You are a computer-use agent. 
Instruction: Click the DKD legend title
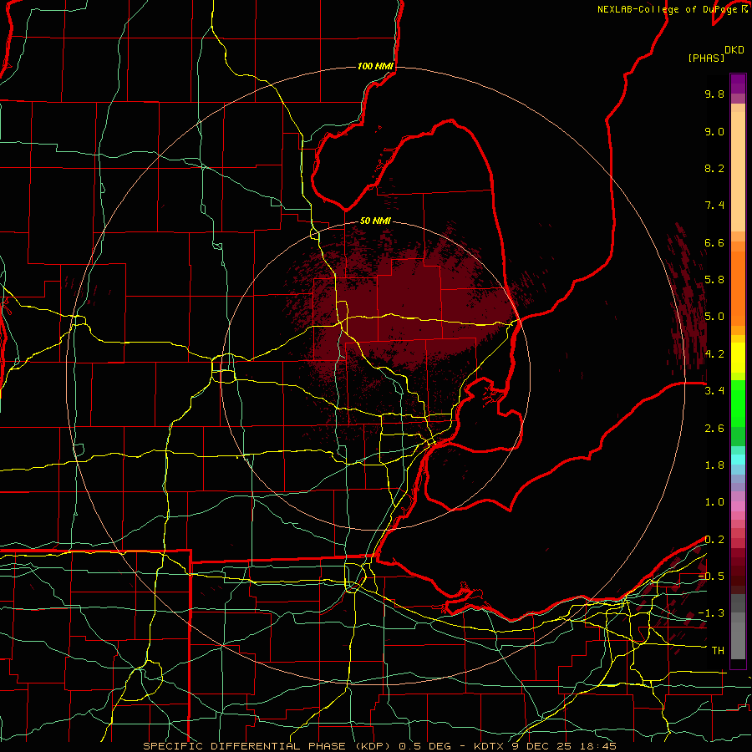tap(734, 50)
